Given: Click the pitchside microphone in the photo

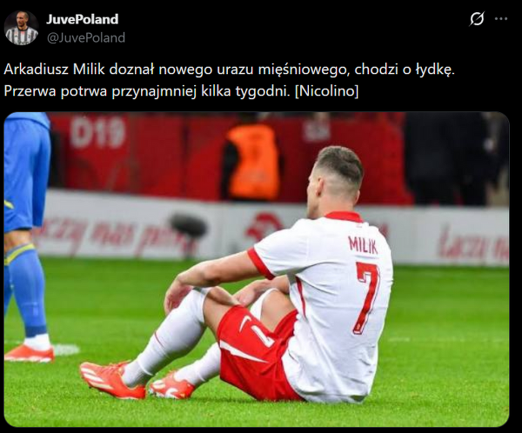Looking at the screenshot, I should pyautogui.click(x=188, y=226).
